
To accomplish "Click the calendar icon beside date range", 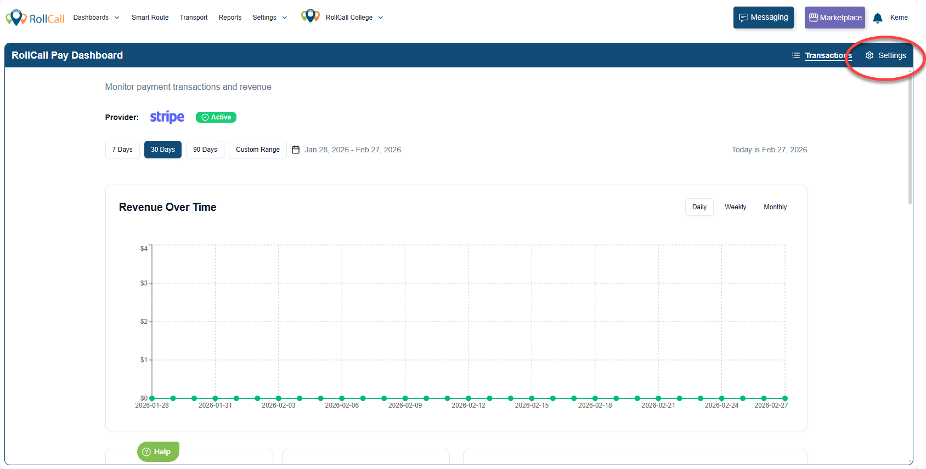I will 296,150.
